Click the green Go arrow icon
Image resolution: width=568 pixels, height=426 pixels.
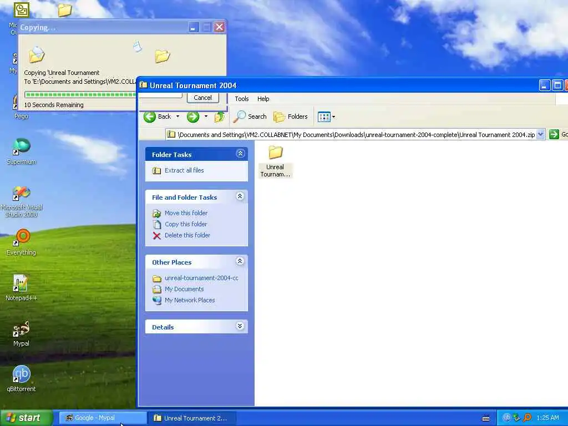554,134
